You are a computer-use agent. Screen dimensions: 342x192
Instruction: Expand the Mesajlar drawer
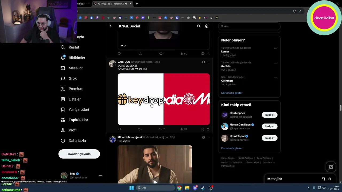click(330, 179)
